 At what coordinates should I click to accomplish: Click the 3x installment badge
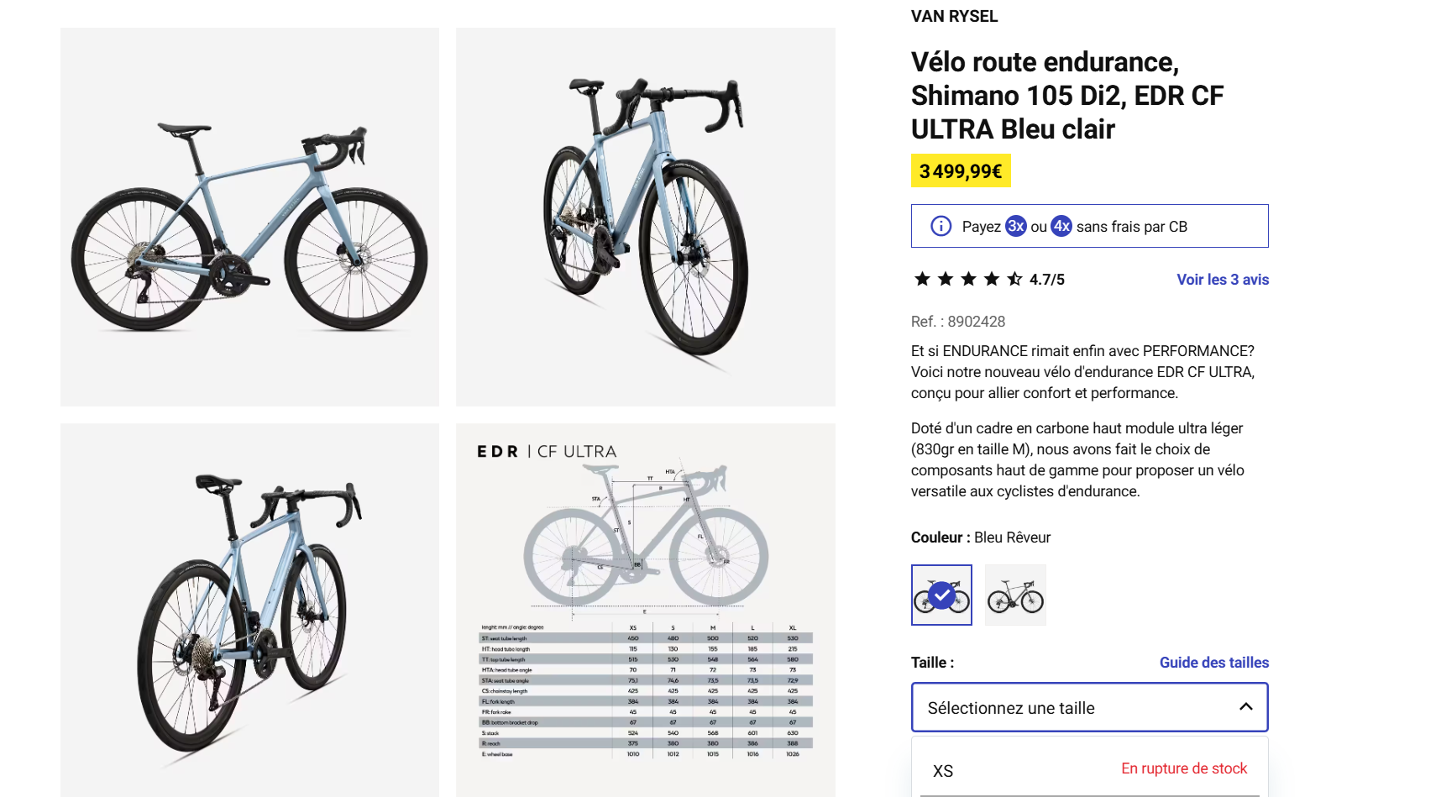coord(1016,226)
